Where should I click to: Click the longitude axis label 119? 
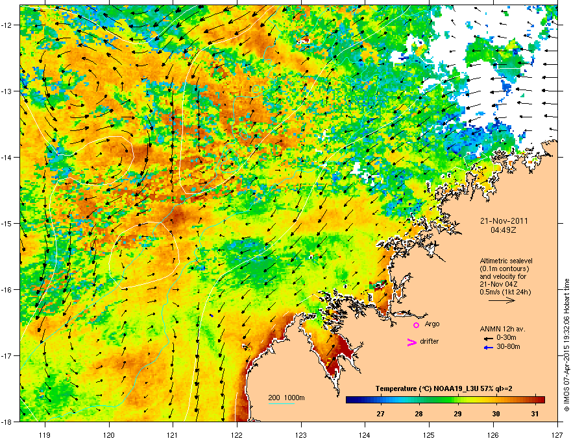[x=45, y=435]
